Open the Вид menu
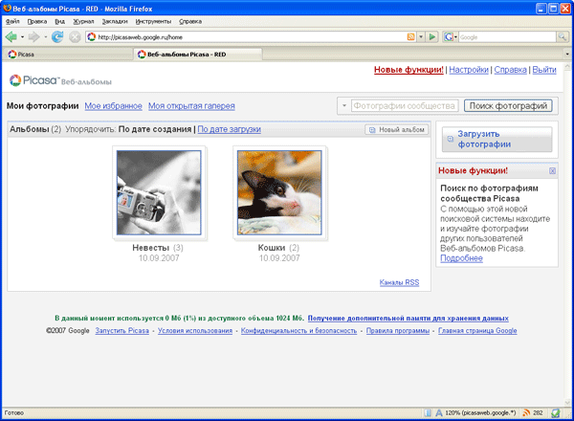Screen dimensions: 574x421 pos(59,22)
